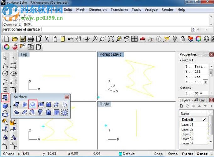Save the model with floppy icon
This screenshot has height=157, width=214.
[23, 39]
